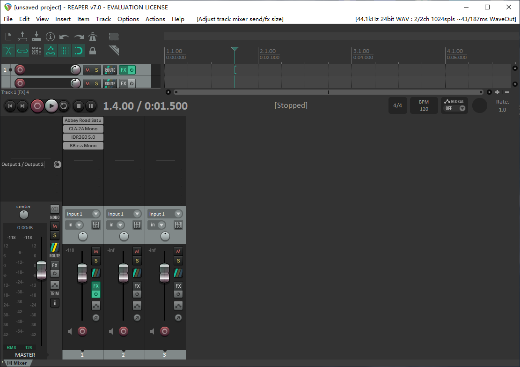The height and width of the screenshot is (367, 520).
Task: Open the Actions menu
Action: click(155, 19)
